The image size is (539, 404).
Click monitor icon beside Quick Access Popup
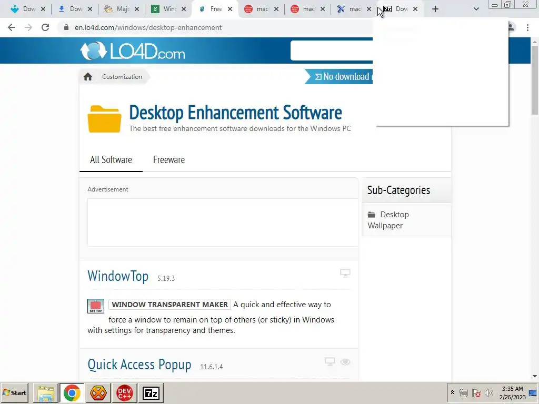(330, 362)
